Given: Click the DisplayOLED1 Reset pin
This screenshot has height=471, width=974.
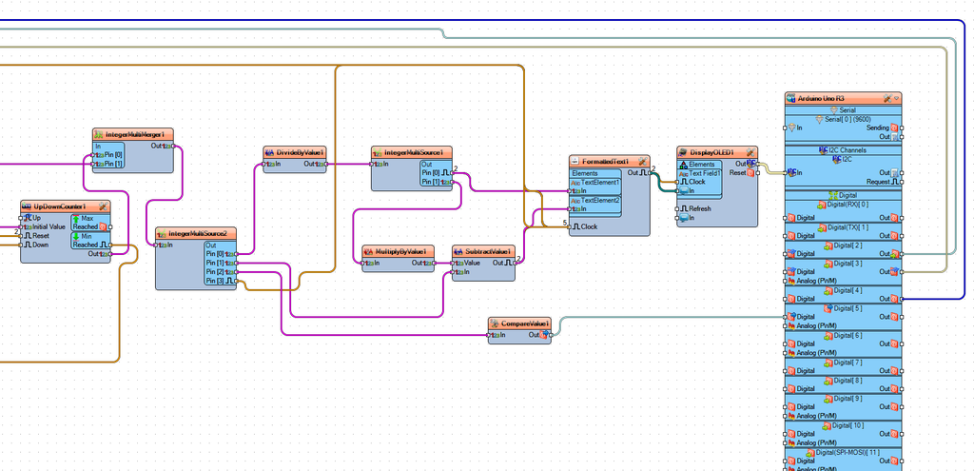Looking at the screenshot, I should (x=757, y=173).
